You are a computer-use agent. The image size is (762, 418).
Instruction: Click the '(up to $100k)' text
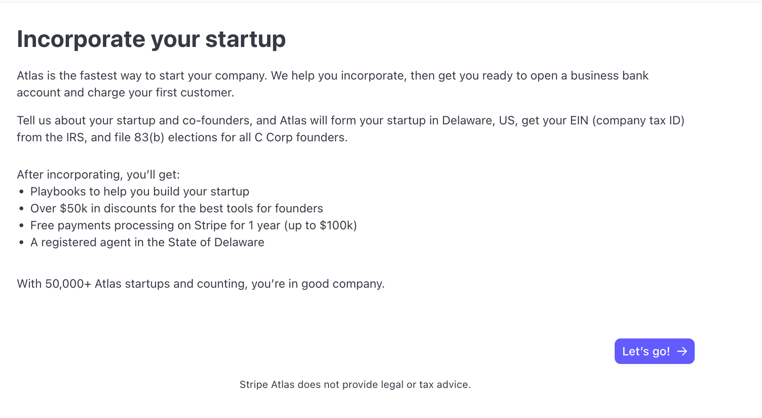tap(320, 225)
